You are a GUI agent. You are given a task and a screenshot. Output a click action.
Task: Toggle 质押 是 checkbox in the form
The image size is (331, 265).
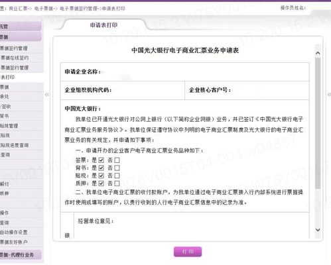click(101, 184)
